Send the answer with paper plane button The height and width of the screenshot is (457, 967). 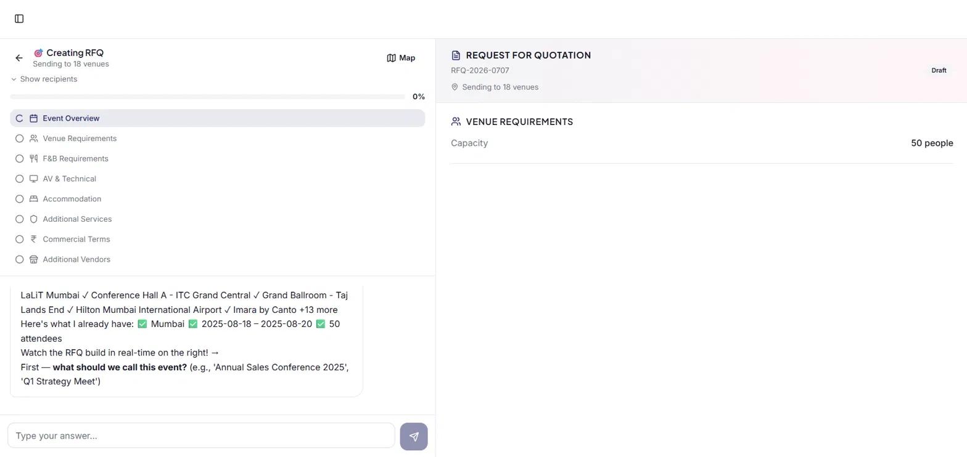414,436
